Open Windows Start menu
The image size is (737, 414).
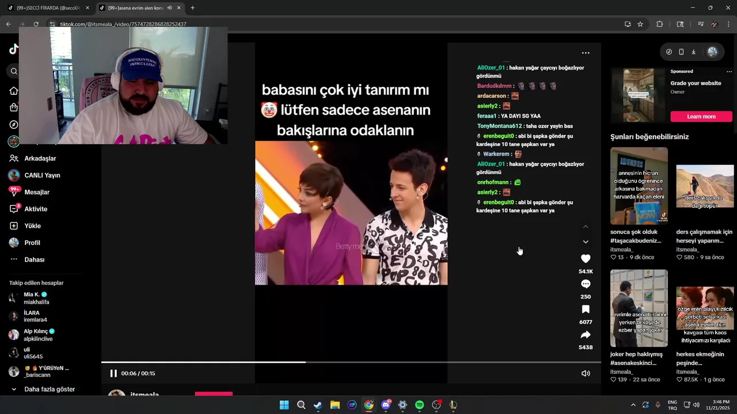[284, 405]
